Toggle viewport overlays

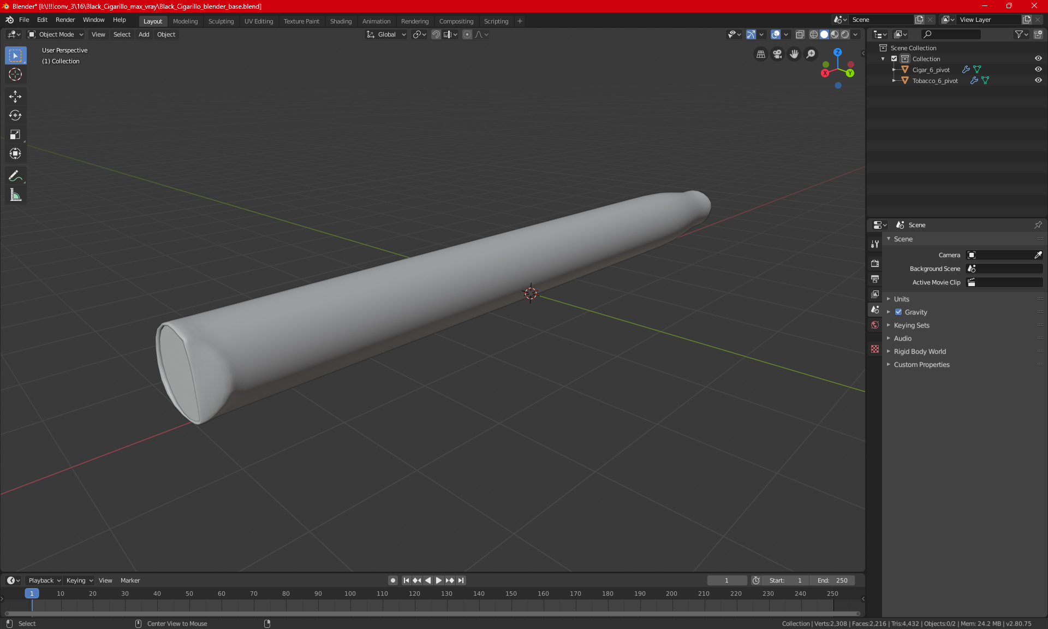[776, 34]
